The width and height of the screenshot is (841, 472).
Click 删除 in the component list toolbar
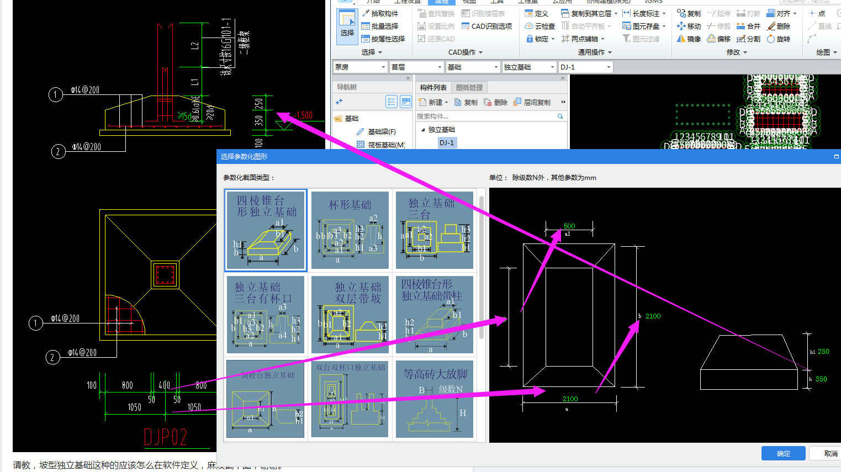[x=496, y=102]
